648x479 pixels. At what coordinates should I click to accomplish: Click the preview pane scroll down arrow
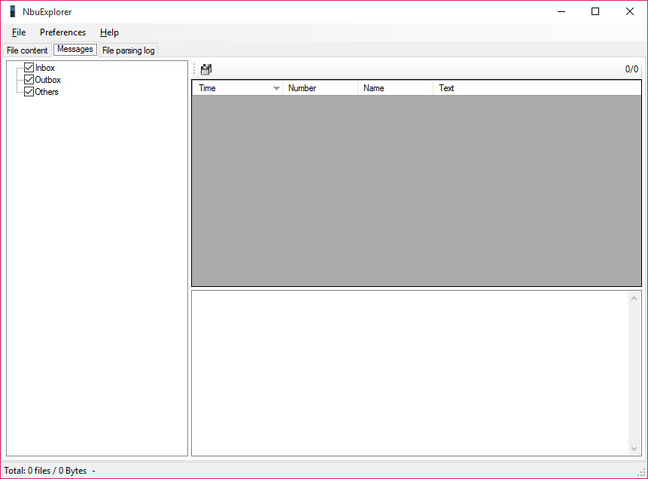pos(634,449)
